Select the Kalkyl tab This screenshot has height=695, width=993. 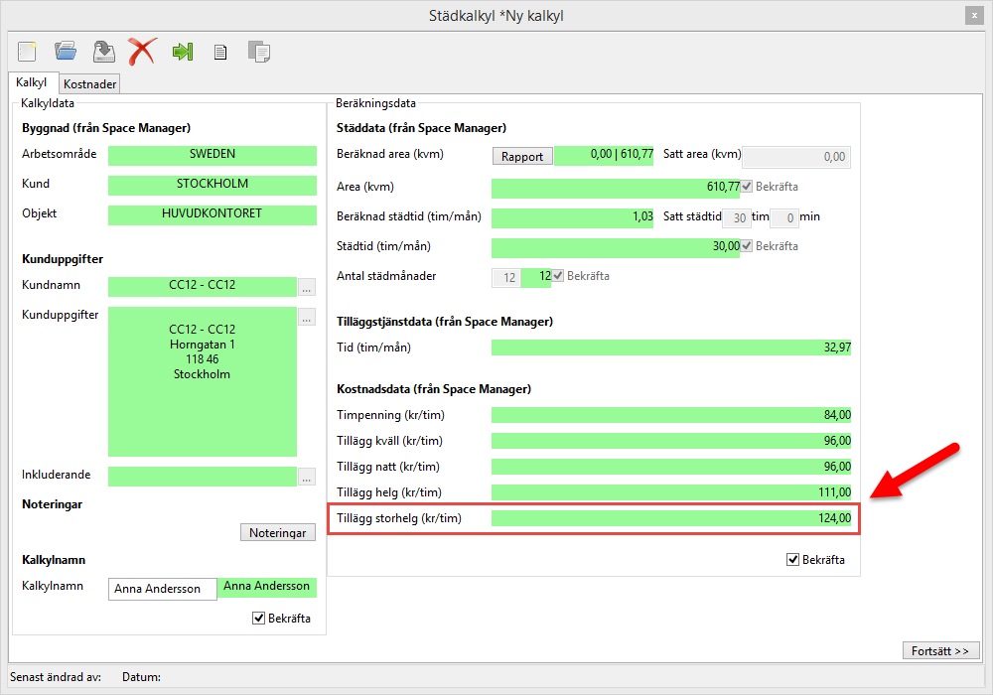(x=32, y=83)
